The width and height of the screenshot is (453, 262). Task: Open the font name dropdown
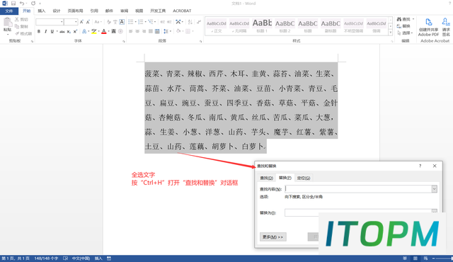pos(62,22)
